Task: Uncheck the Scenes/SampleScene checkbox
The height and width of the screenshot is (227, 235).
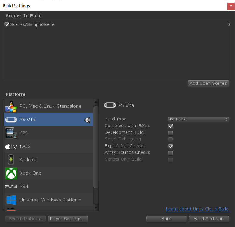Action: point(7,24)
